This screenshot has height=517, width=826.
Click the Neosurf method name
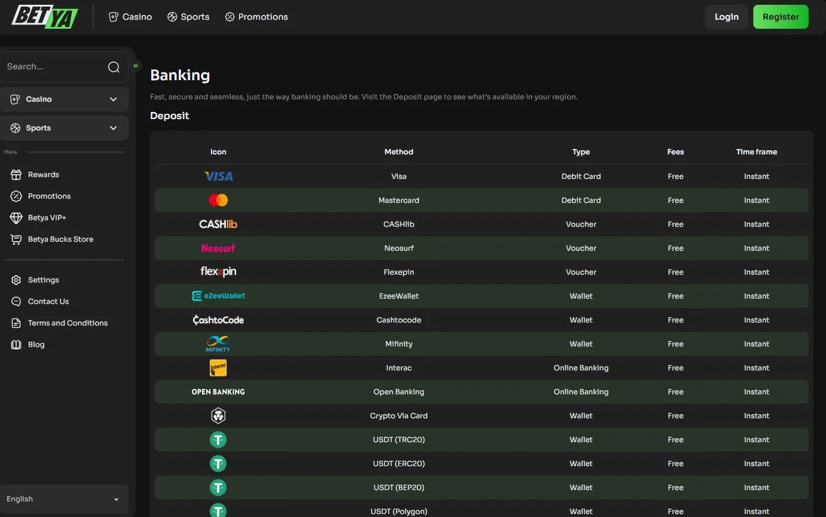(399, 248)
